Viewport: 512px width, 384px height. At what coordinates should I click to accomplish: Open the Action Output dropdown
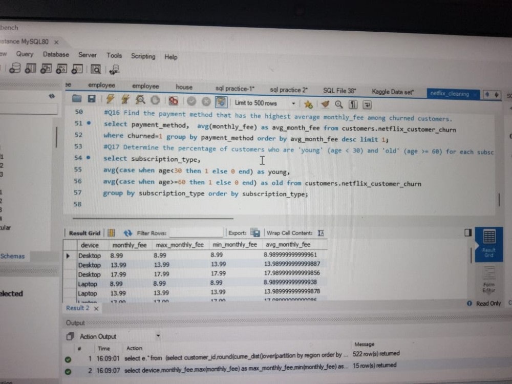(x=158, y=336)
